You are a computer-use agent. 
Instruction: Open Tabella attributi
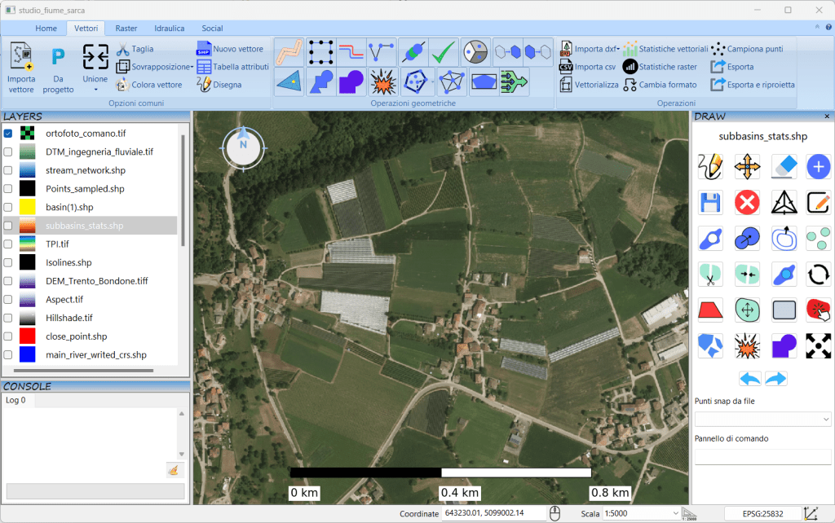tap(232, 67)
